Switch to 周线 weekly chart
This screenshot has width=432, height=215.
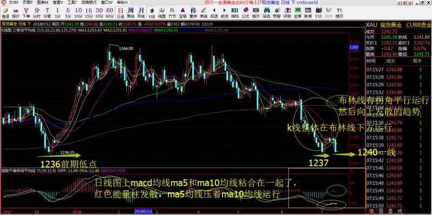coord(131,12)
